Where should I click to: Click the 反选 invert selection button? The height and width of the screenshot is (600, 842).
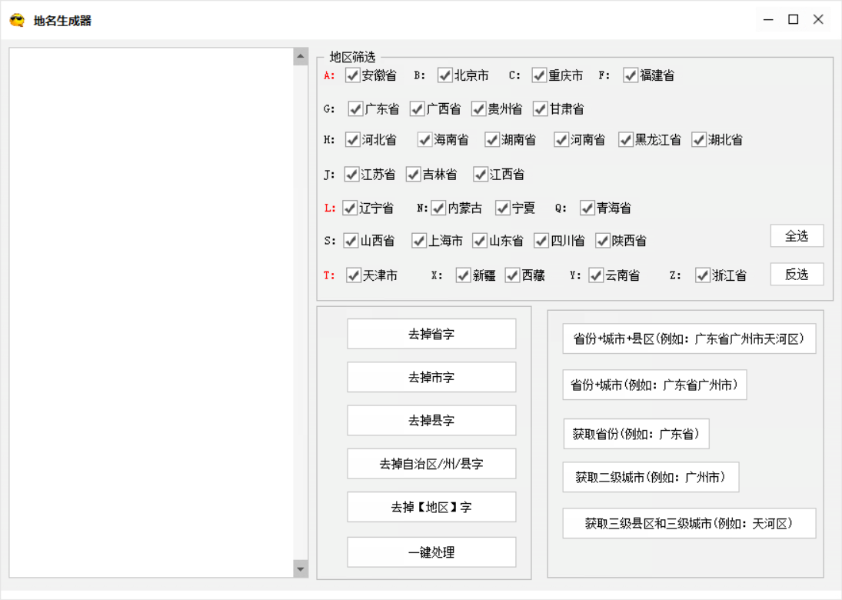click(x=797, y=275)
